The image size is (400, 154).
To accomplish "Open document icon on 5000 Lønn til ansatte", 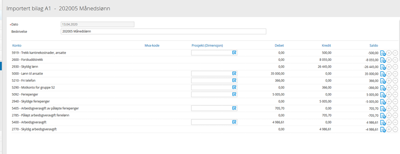I will pyautogui.click(x=383, y=74).
